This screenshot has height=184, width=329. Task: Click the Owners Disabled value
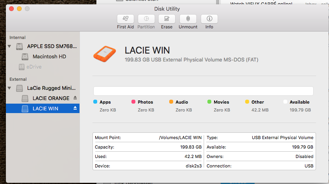[x=305, y=156]
